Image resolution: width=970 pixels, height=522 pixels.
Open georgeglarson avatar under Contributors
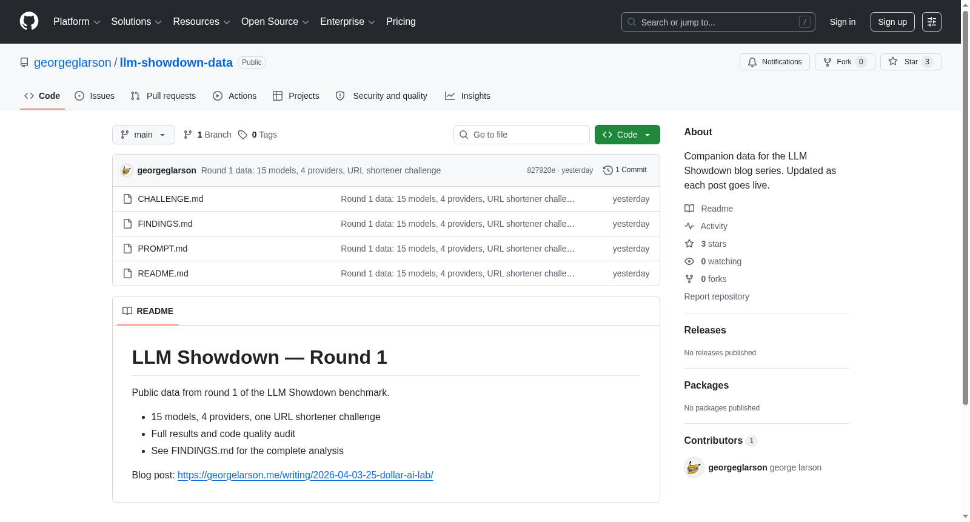pos(694,467)
